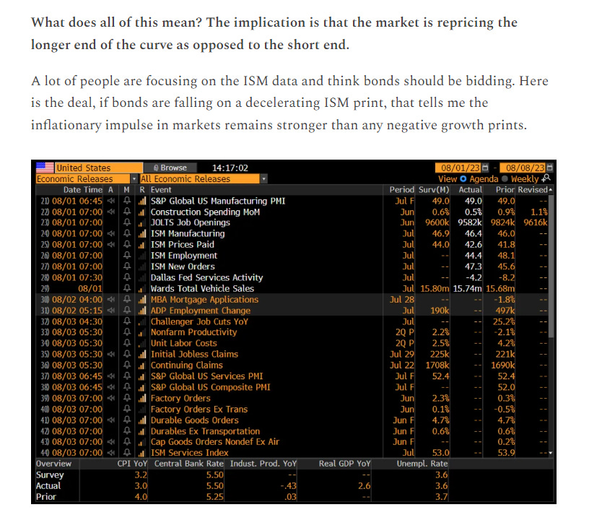Click scrollbar down arrow at table bottom
The height and width of the screenshot is (528, 602).
[551, 453]
